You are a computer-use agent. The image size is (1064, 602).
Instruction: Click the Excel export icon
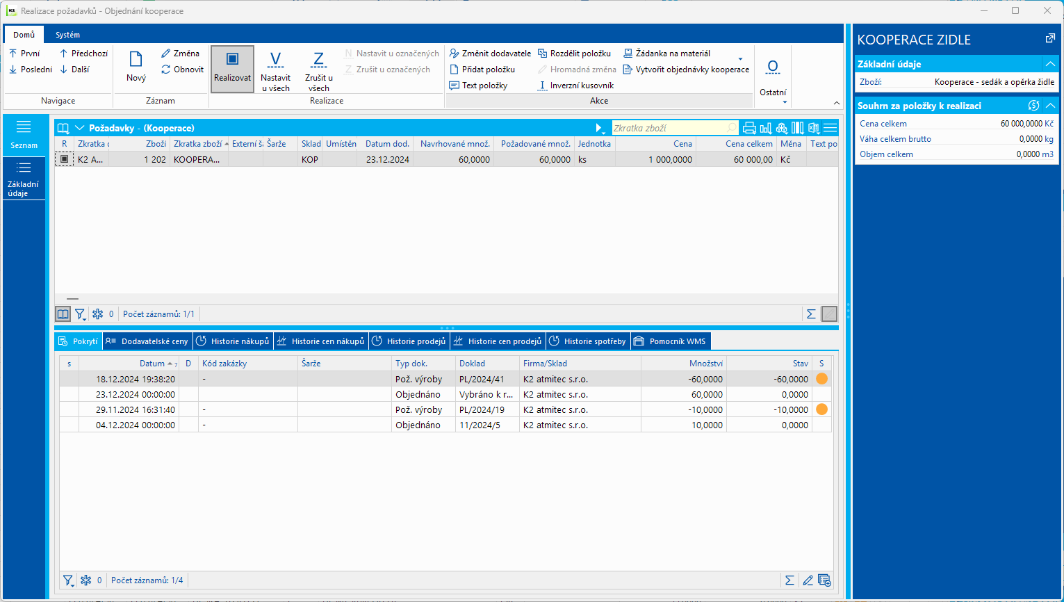click(814, 128)
